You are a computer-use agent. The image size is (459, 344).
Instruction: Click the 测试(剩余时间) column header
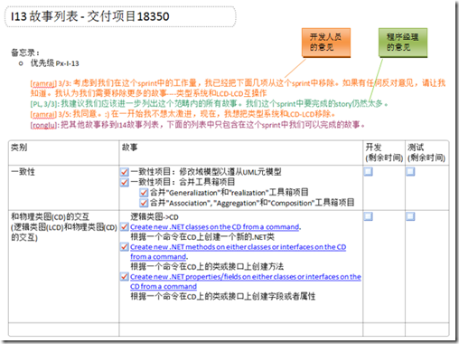[x=426, y=152]
